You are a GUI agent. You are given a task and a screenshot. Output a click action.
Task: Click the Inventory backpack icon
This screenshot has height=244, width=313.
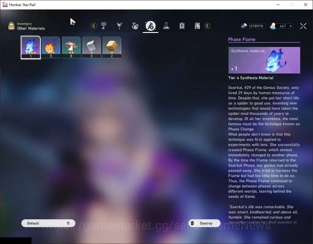11,26
